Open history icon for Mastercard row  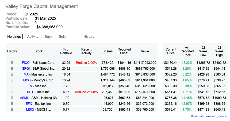[x=12, y=74]
